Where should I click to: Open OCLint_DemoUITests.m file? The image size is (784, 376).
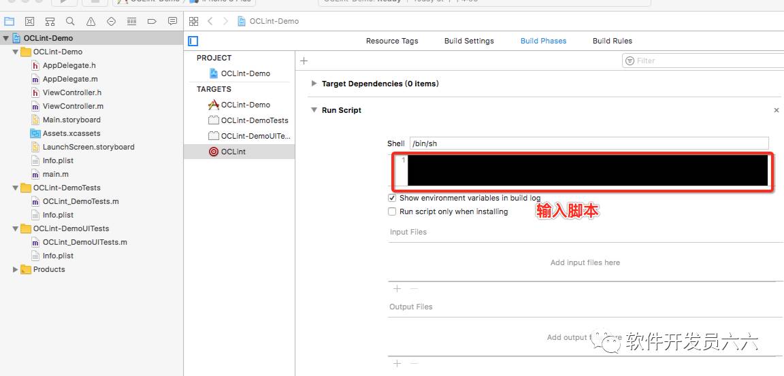pos(85,242)
